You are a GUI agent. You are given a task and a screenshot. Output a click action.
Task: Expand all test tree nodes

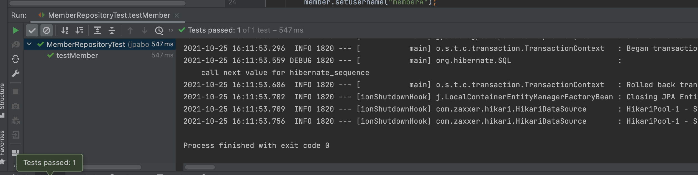coord(97,30)
